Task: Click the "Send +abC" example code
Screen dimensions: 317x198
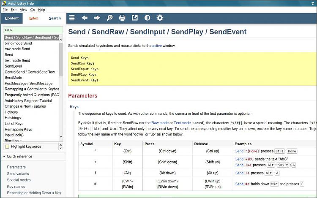Action: coord(244,159)
